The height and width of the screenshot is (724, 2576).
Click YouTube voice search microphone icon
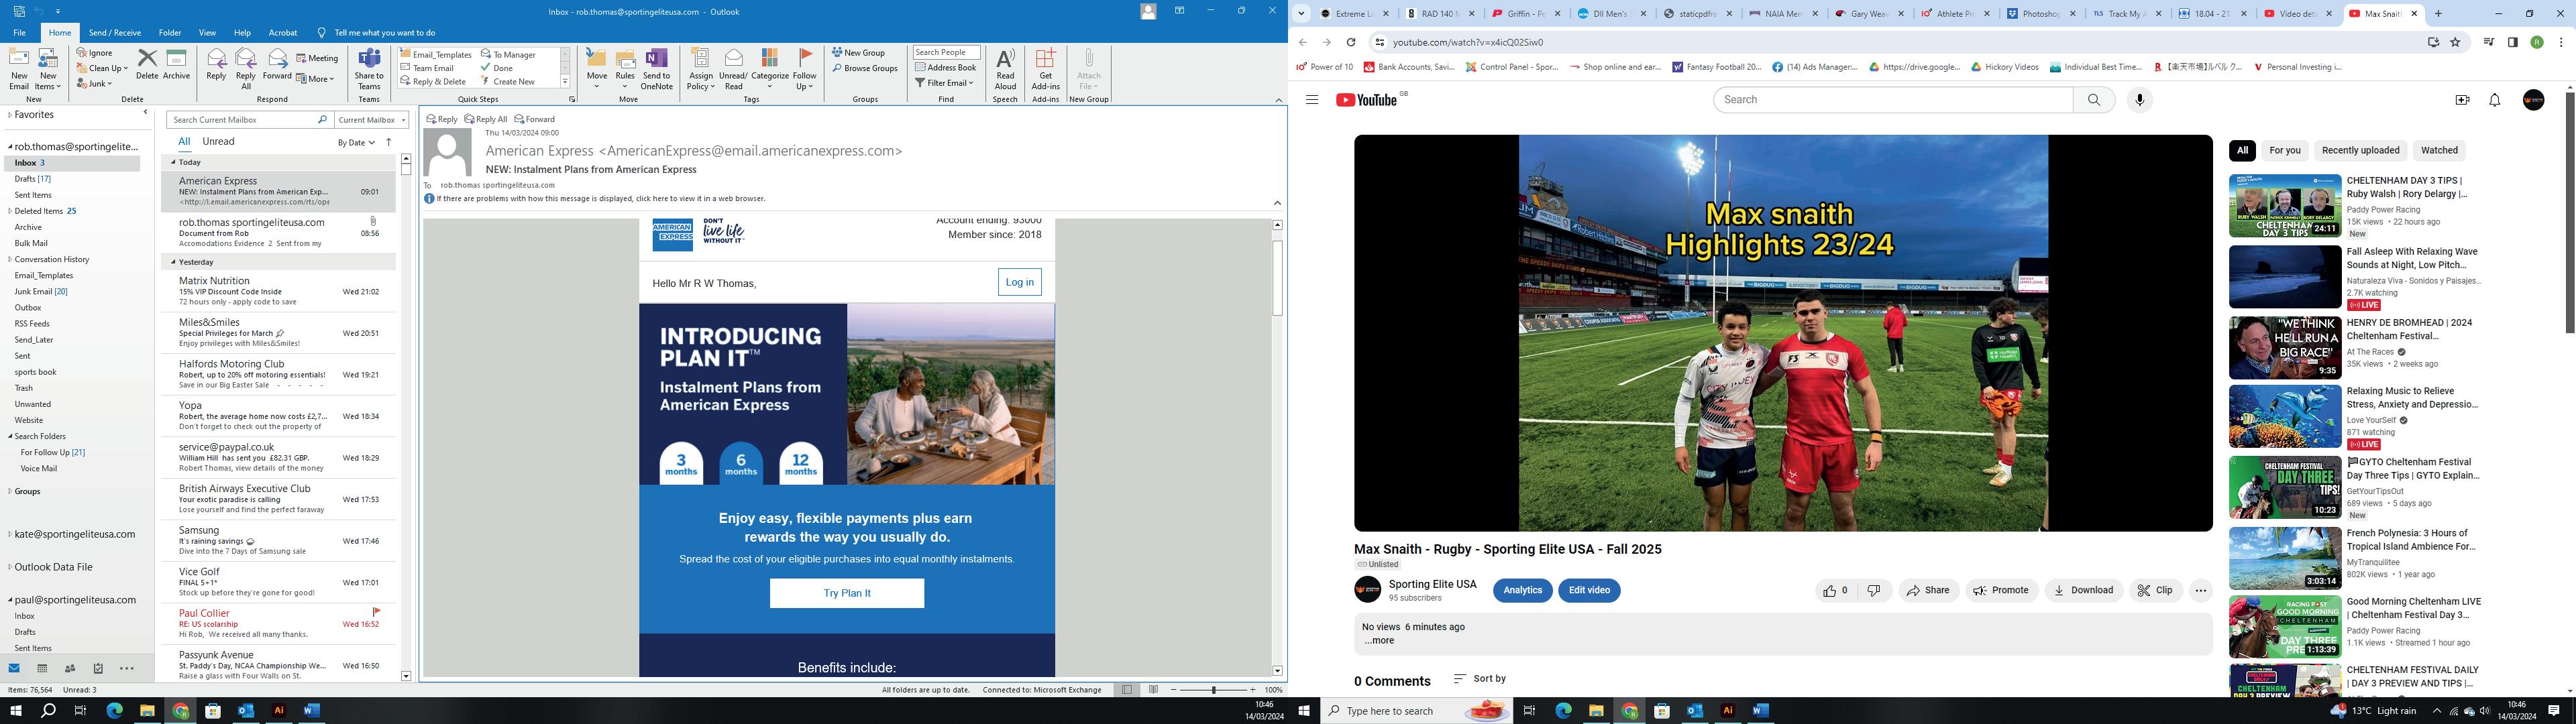[x=2139, y=100]
